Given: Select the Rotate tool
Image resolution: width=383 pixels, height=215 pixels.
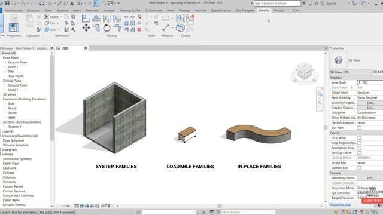Looking at the screenshot, I should (x=107, y=28).
